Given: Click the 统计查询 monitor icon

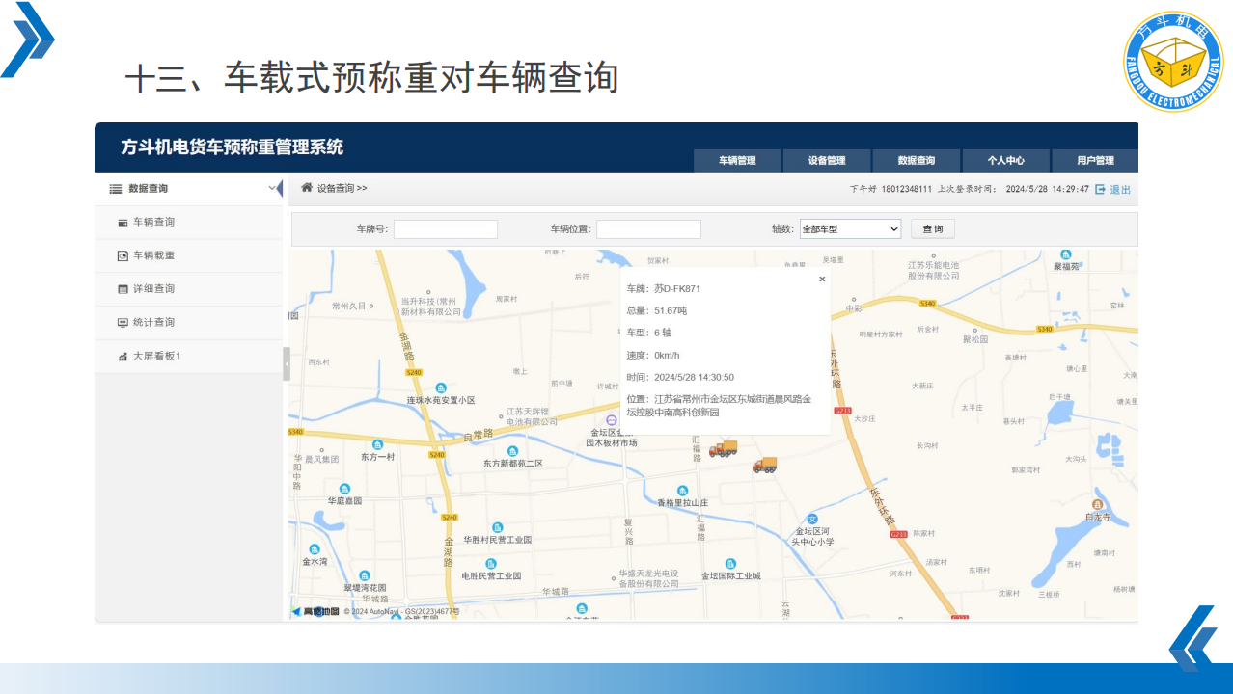Looking at the screenshot, I should pos(123,323).
